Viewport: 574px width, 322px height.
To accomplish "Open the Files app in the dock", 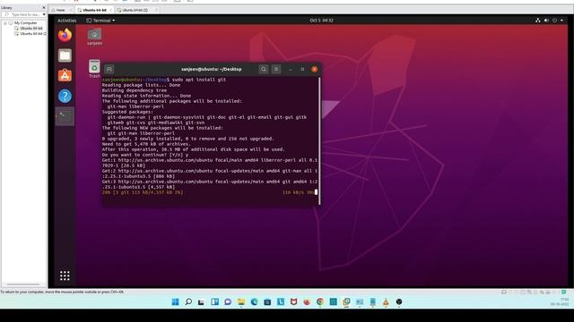I will pos(65,55).
